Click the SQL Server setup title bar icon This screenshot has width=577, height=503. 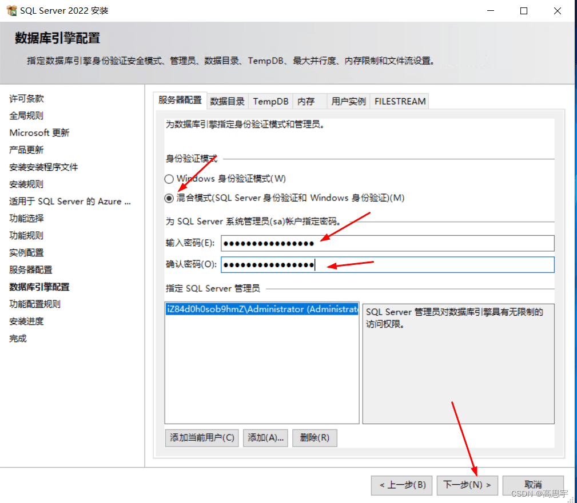point(12,11)
